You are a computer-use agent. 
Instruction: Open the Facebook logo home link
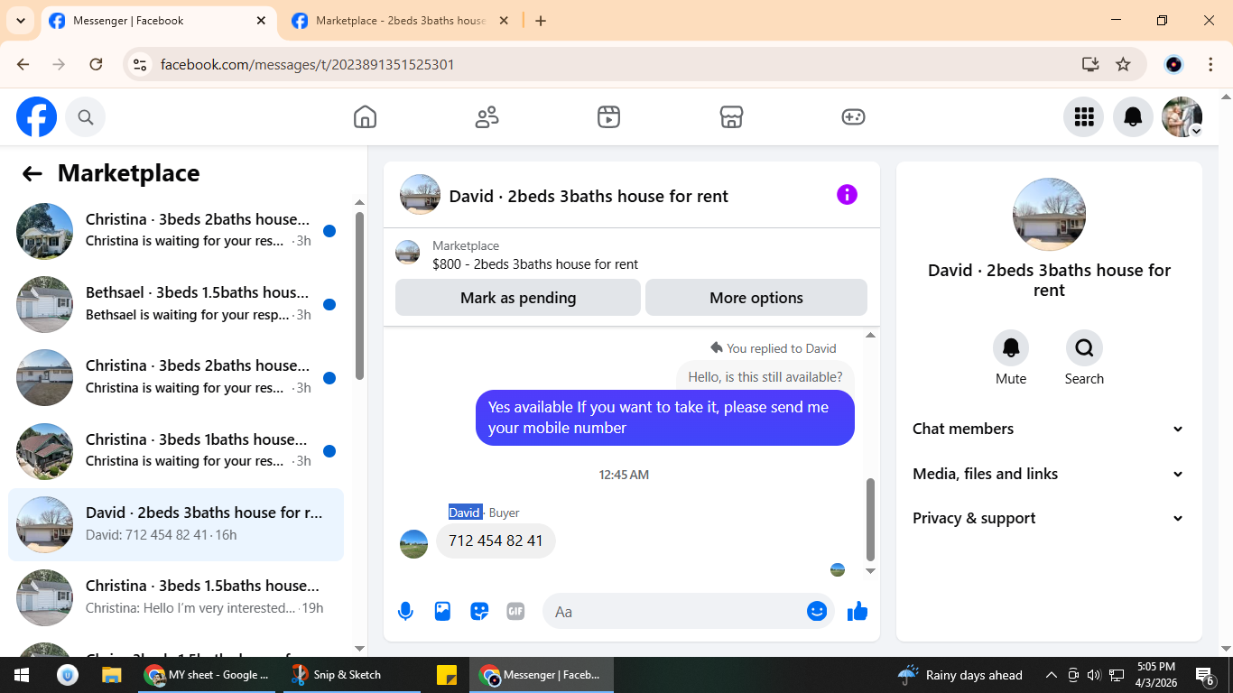(x=37, y=117)
